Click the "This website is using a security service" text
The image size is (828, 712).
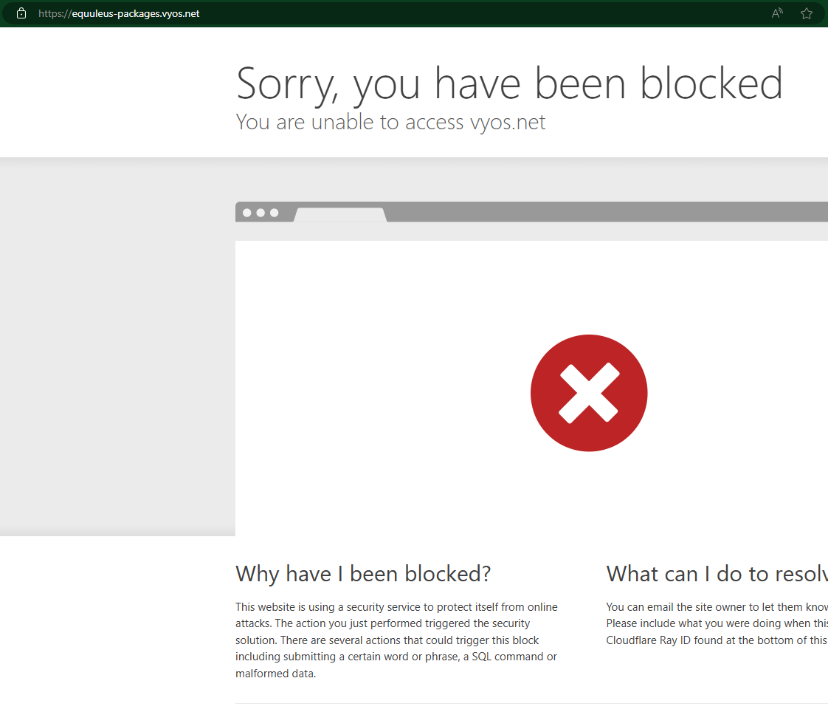396,607
